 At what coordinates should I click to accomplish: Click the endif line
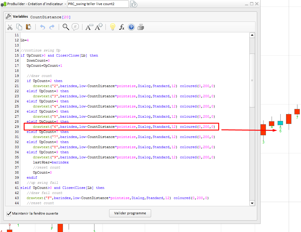pos(32,178)
